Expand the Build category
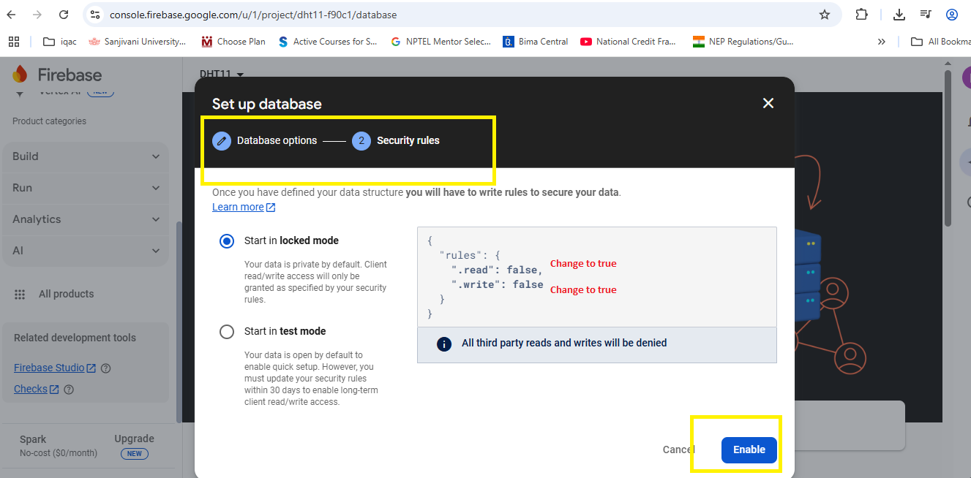Viewport: 971px width, 478px height. click(86, 156)
